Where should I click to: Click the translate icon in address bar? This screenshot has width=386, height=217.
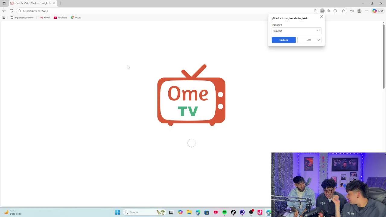tap(322, 11)
